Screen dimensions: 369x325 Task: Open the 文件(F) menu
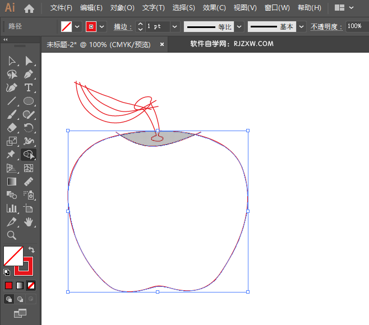coord(61,8)
